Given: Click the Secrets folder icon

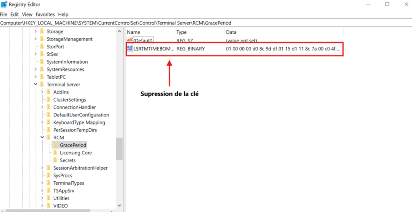Looking at the screenshot, I should point(56,160).
